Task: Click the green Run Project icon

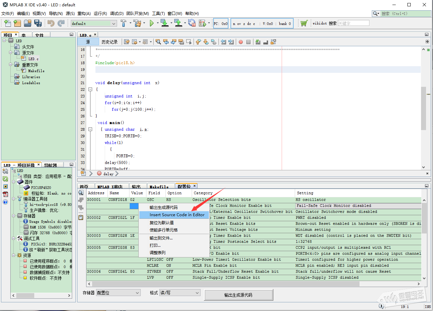Action: point(152,23)
